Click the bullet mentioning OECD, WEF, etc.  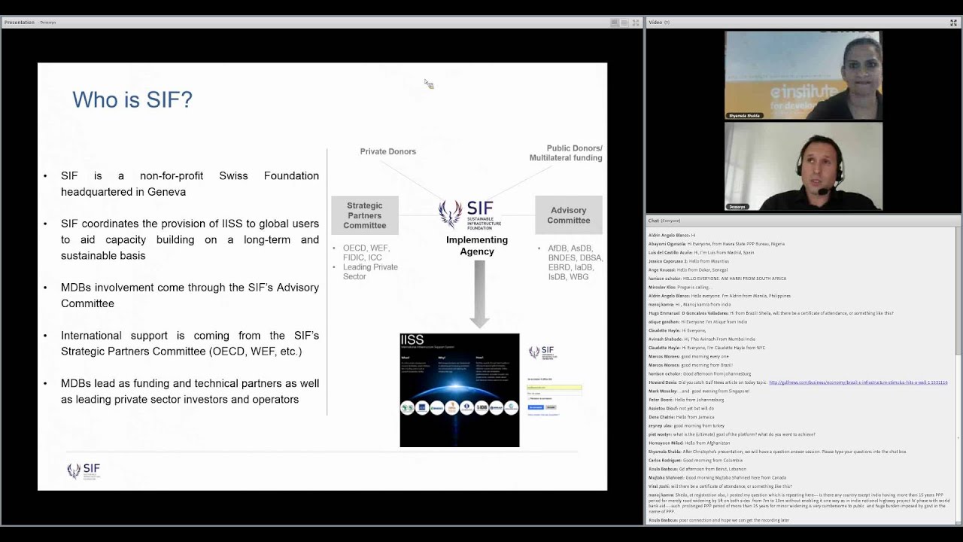(x=190, y=343)
